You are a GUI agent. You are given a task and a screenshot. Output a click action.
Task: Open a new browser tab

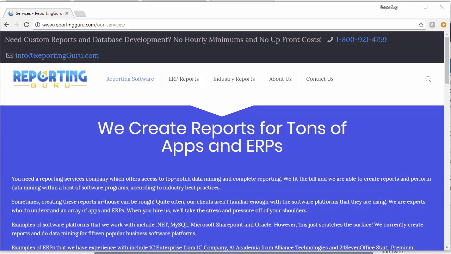coord(80,13)
